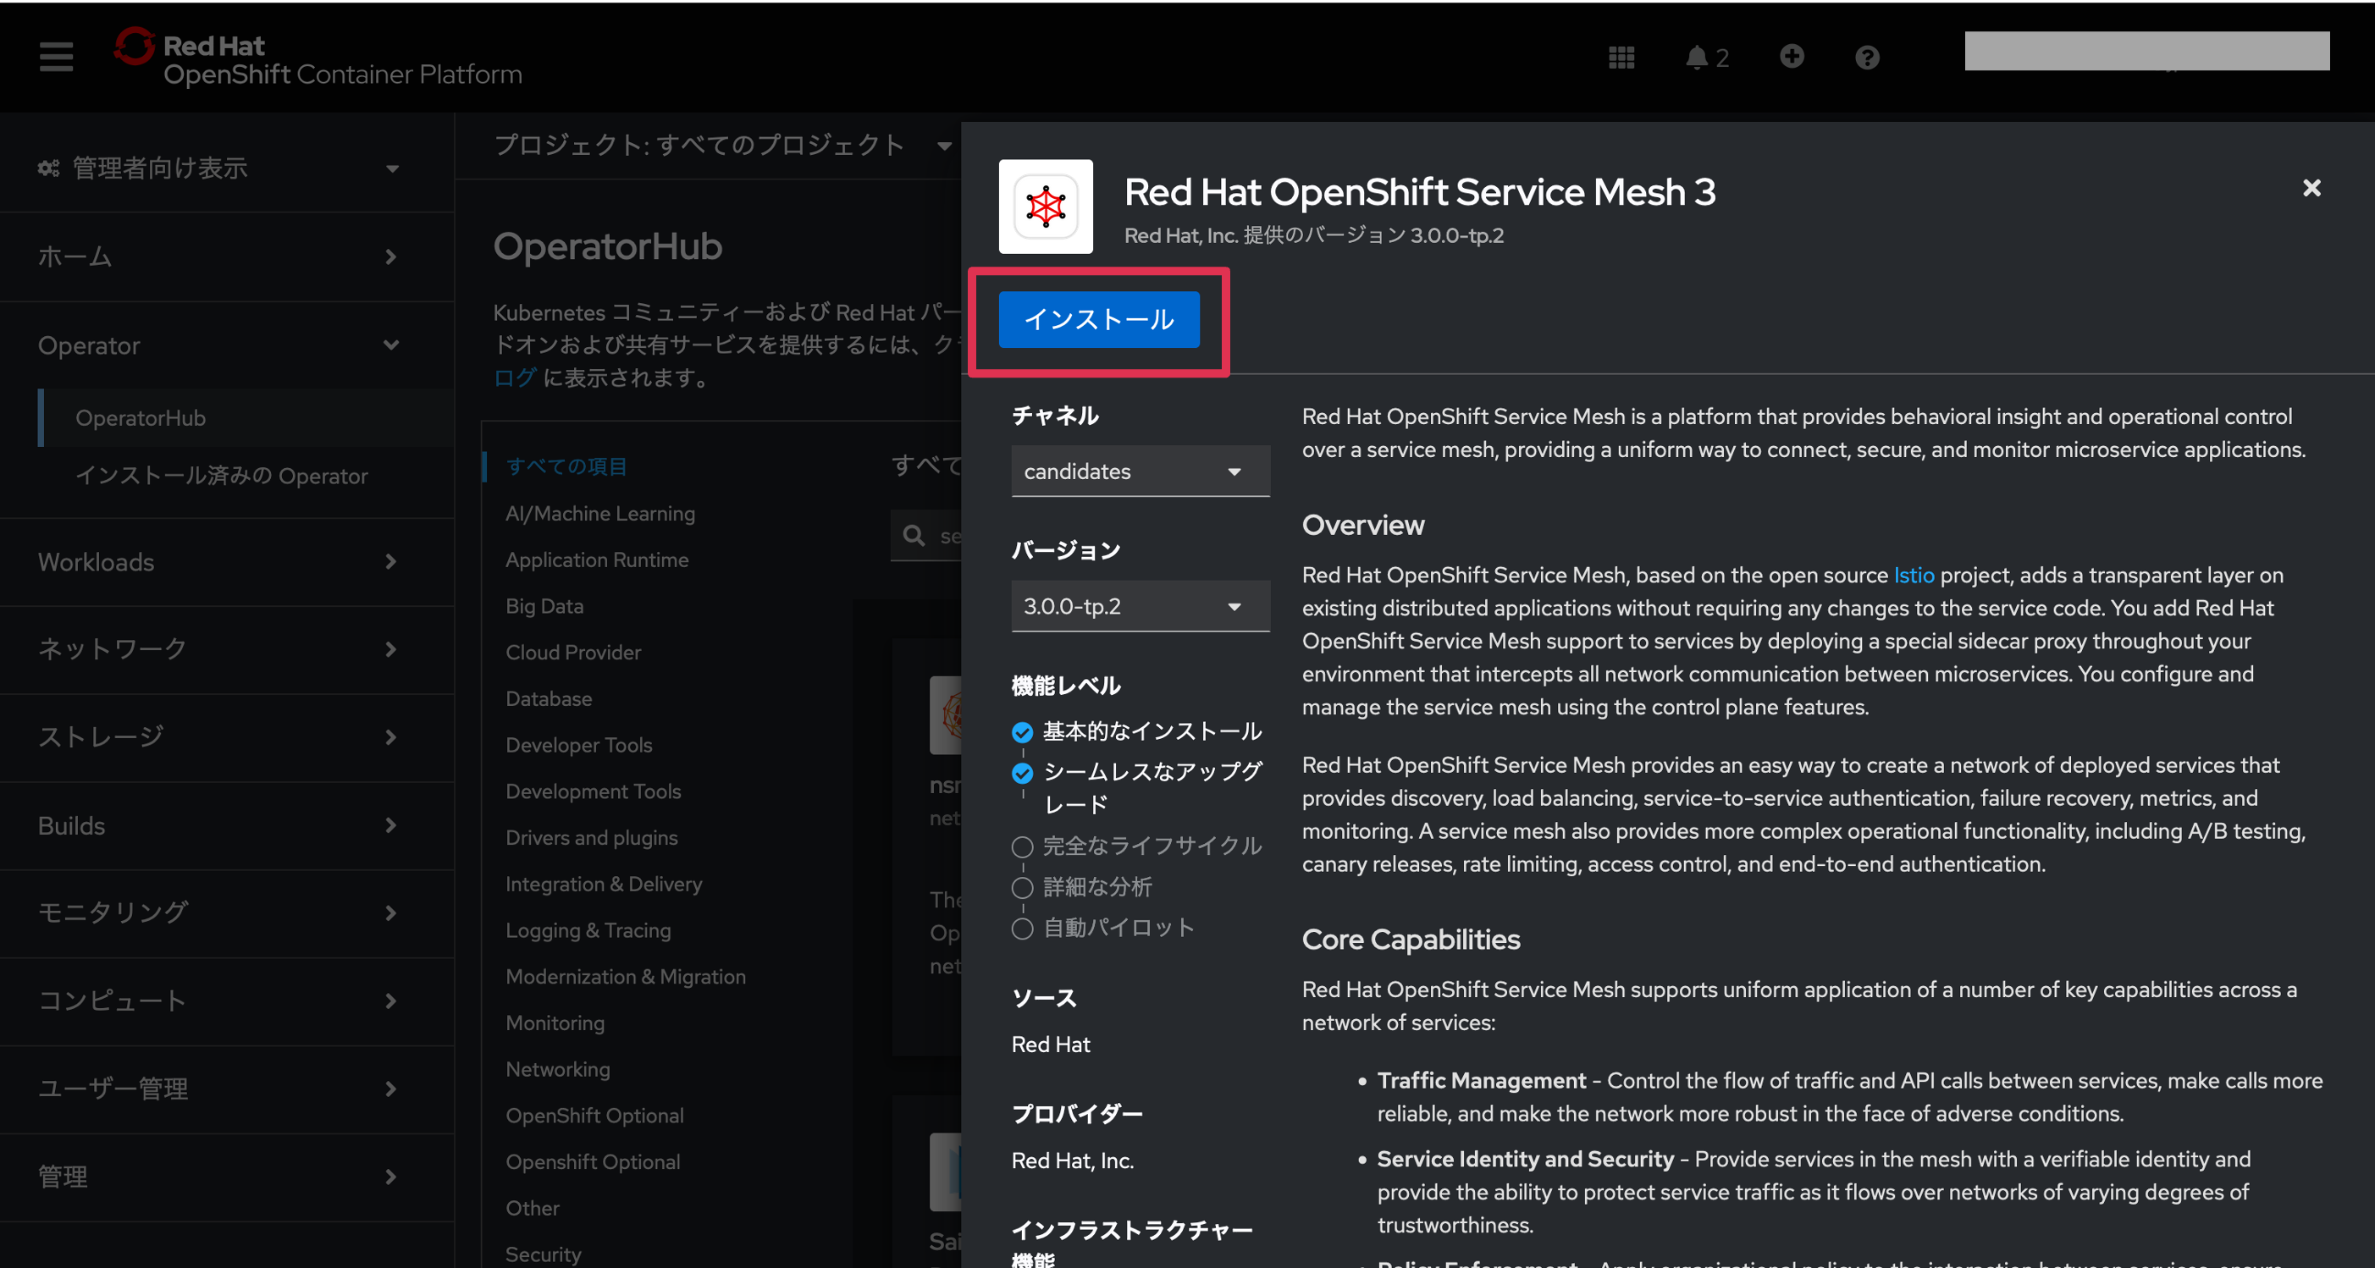Viewport: 2375px width, 1268px height.
Task: Open the version 3.0.0-tp.2 dropdown
Action: coord(1141,605)
